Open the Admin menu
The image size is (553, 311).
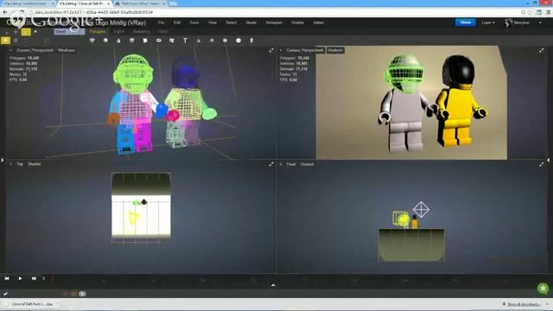point(319,22)
